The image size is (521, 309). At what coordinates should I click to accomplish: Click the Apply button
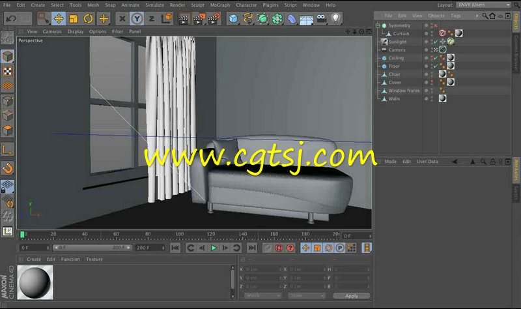point(352,296)
